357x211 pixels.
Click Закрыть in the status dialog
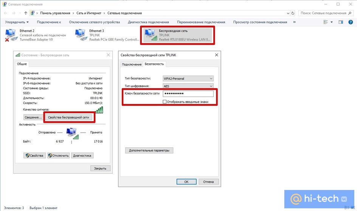point(100,168)
